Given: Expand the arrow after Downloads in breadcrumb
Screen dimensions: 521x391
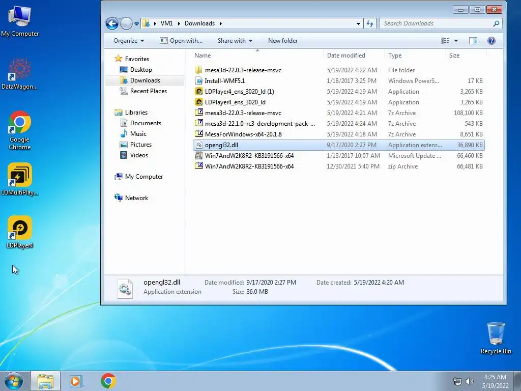Looking at the screenshot, I should point(221,23).
